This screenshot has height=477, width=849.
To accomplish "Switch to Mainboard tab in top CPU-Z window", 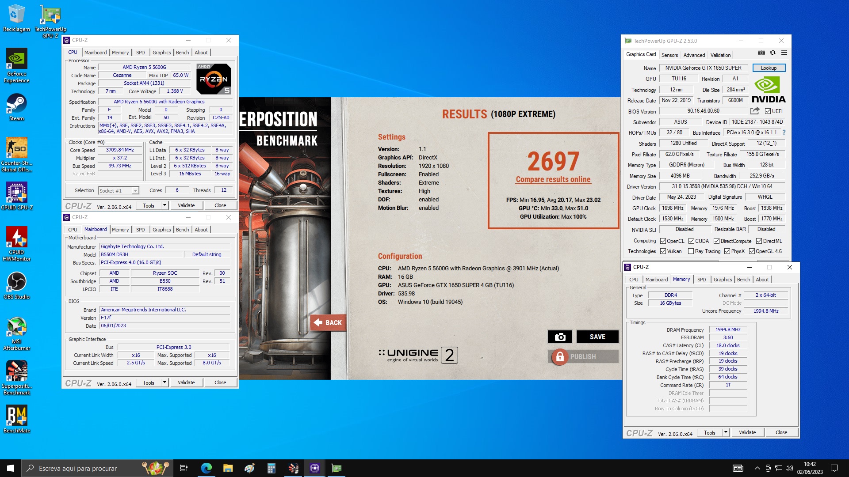I will click(96, 53).
